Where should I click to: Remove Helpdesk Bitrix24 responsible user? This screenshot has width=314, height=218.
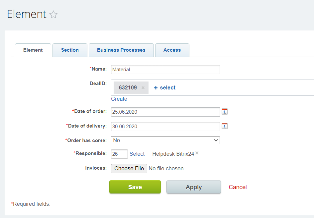pos(197,153)
